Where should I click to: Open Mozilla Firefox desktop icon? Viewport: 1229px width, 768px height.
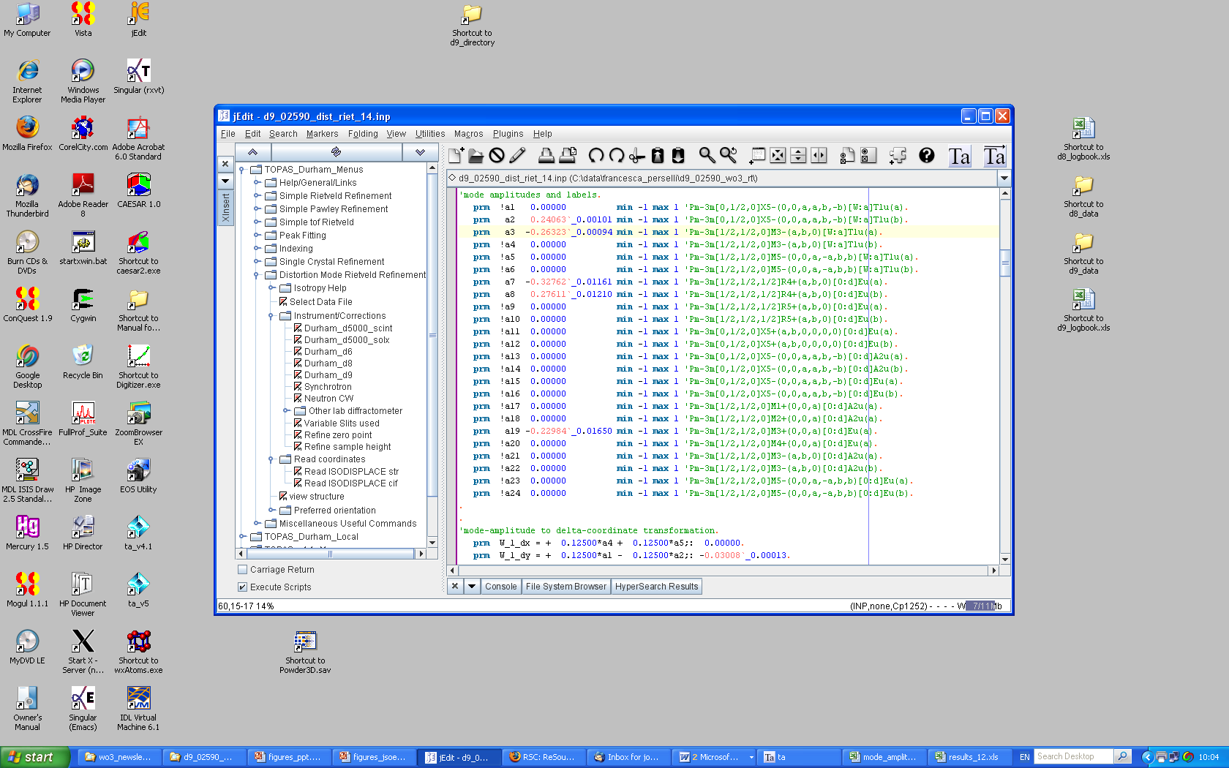pyautogui.click(x=27, y=133)
